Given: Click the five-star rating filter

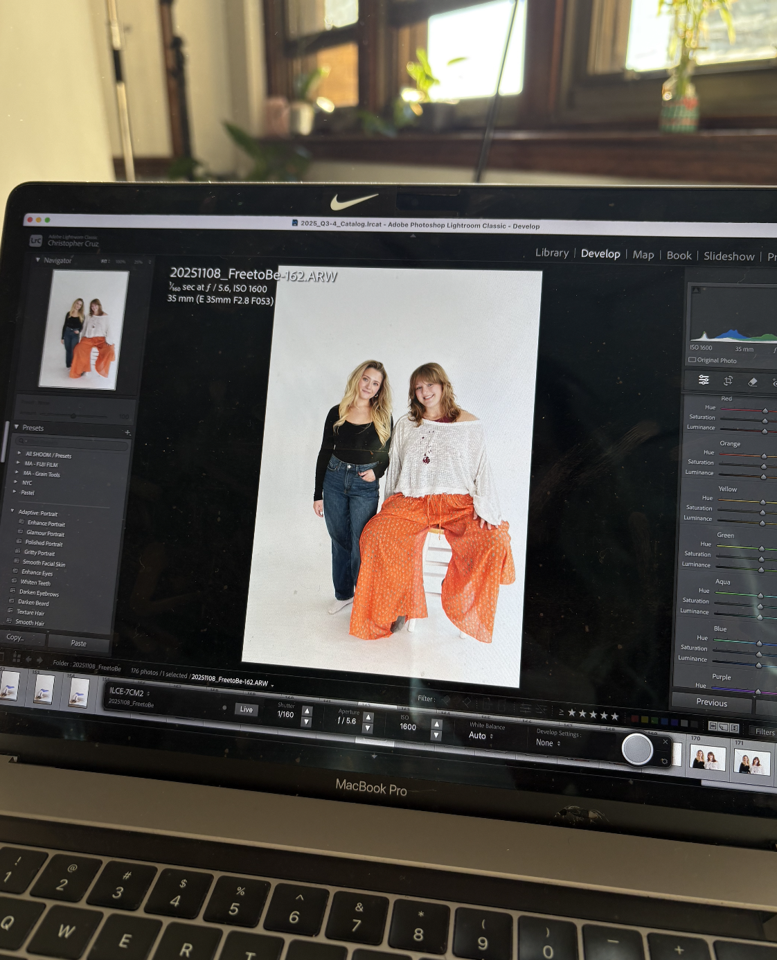Looking at the screenshot, I should [592, 714].
